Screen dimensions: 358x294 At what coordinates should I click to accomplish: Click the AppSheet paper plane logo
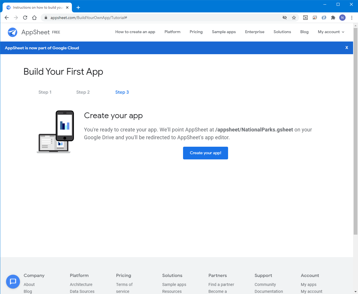[12, 32]
